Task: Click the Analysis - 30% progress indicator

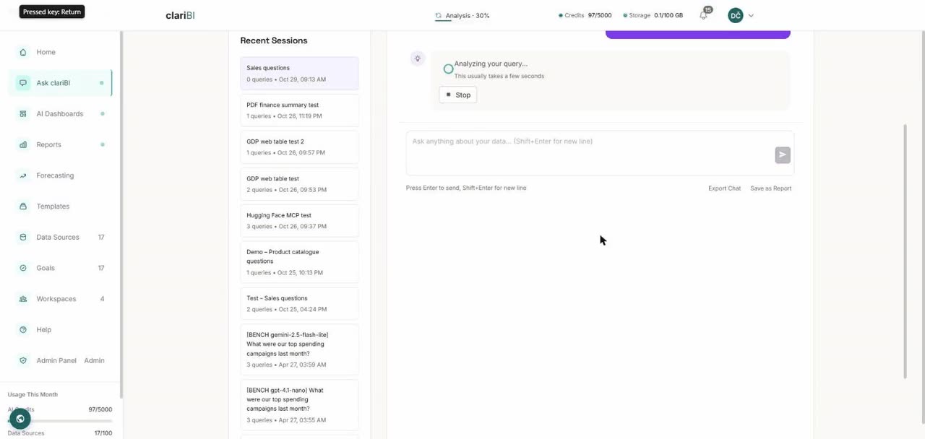Action: tap(462, 15)
